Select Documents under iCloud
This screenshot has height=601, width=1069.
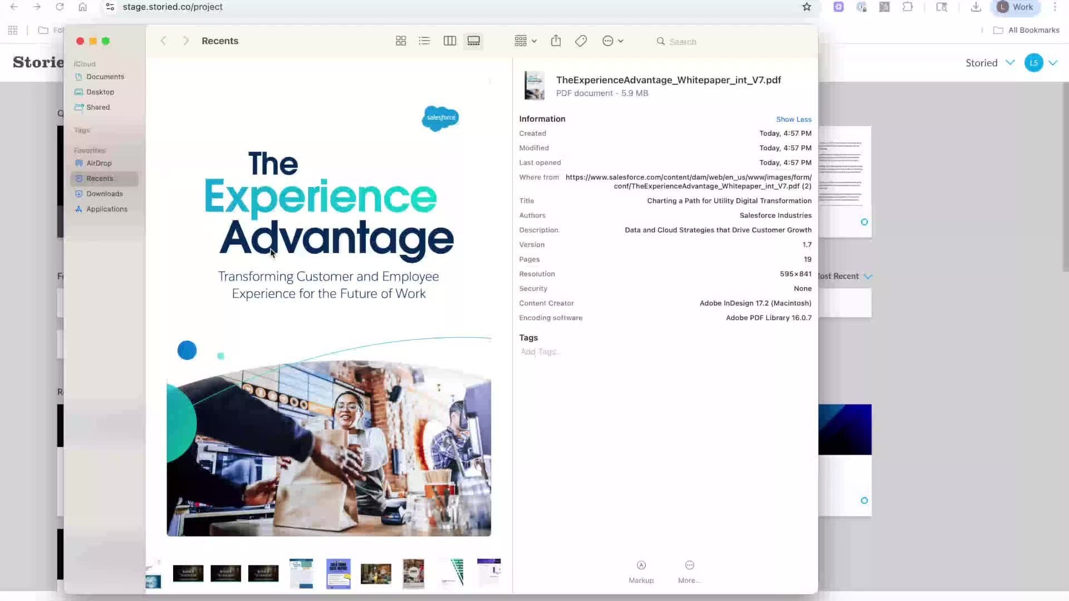tap(105, 77)
